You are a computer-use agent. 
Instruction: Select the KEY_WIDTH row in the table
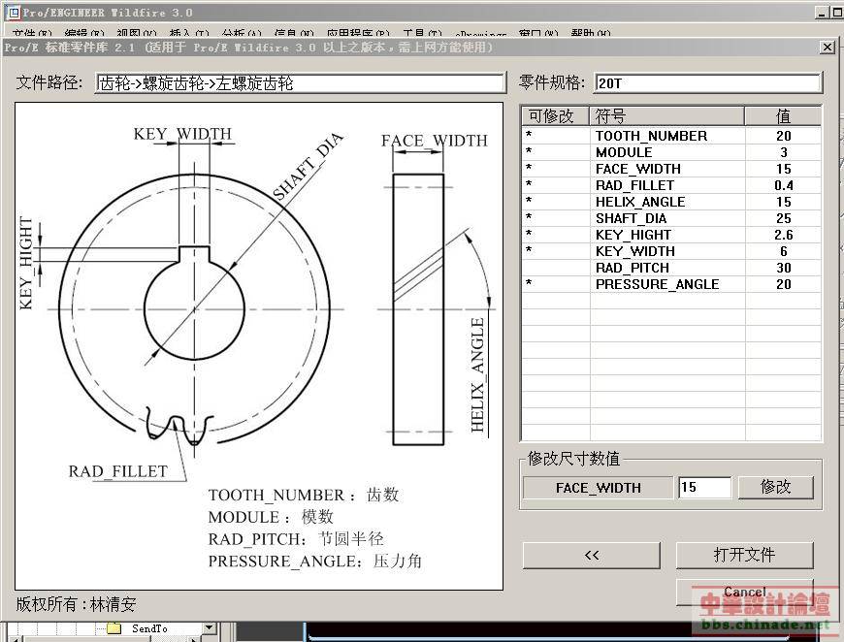tap(671, 251)
